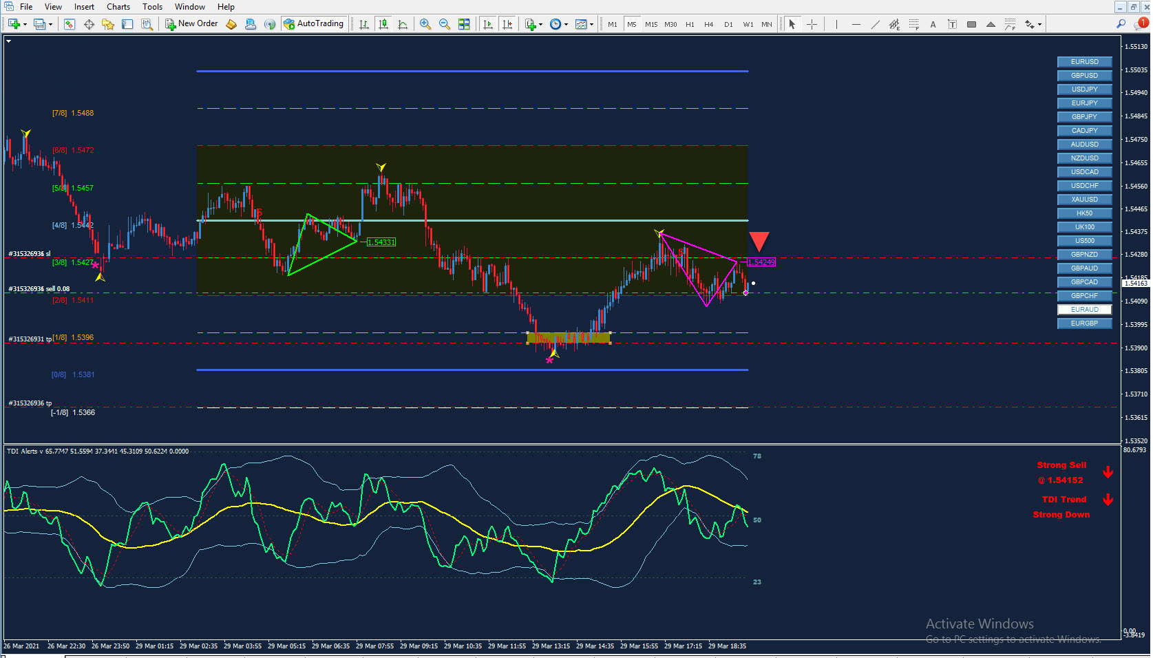Open the templates dropdown
The width and height of the screenshot is (1153, 658).
[x=584, y=24]
